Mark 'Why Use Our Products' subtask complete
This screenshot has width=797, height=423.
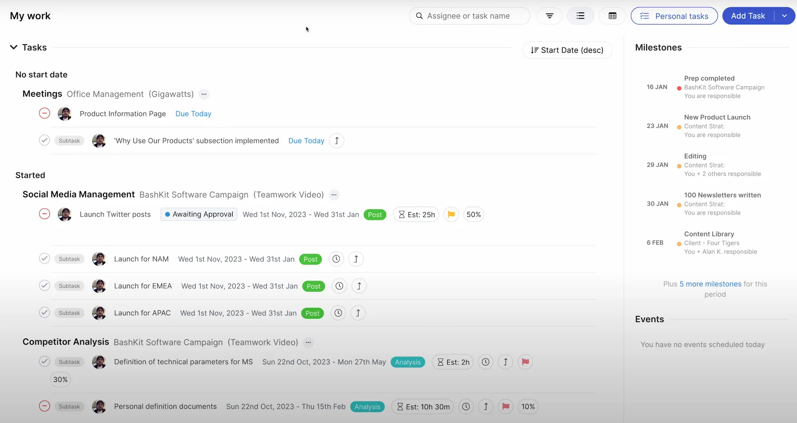(45, 141)
